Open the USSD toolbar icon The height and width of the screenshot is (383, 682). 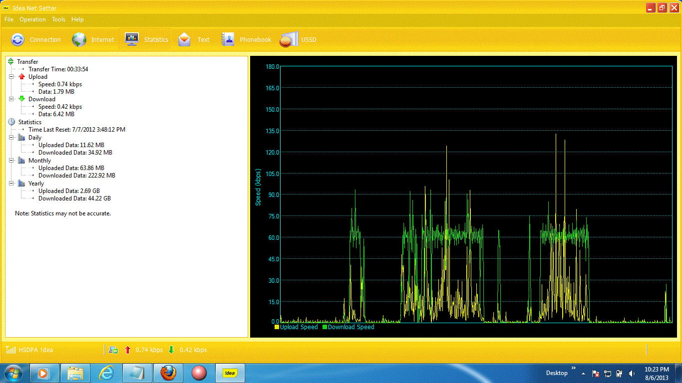(x=288, y=39)
